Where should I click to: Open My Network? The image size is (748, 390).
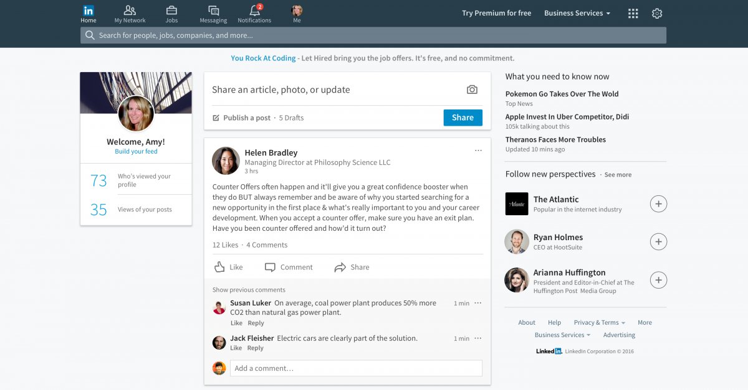pyautogui.click(x=129, y=12)
